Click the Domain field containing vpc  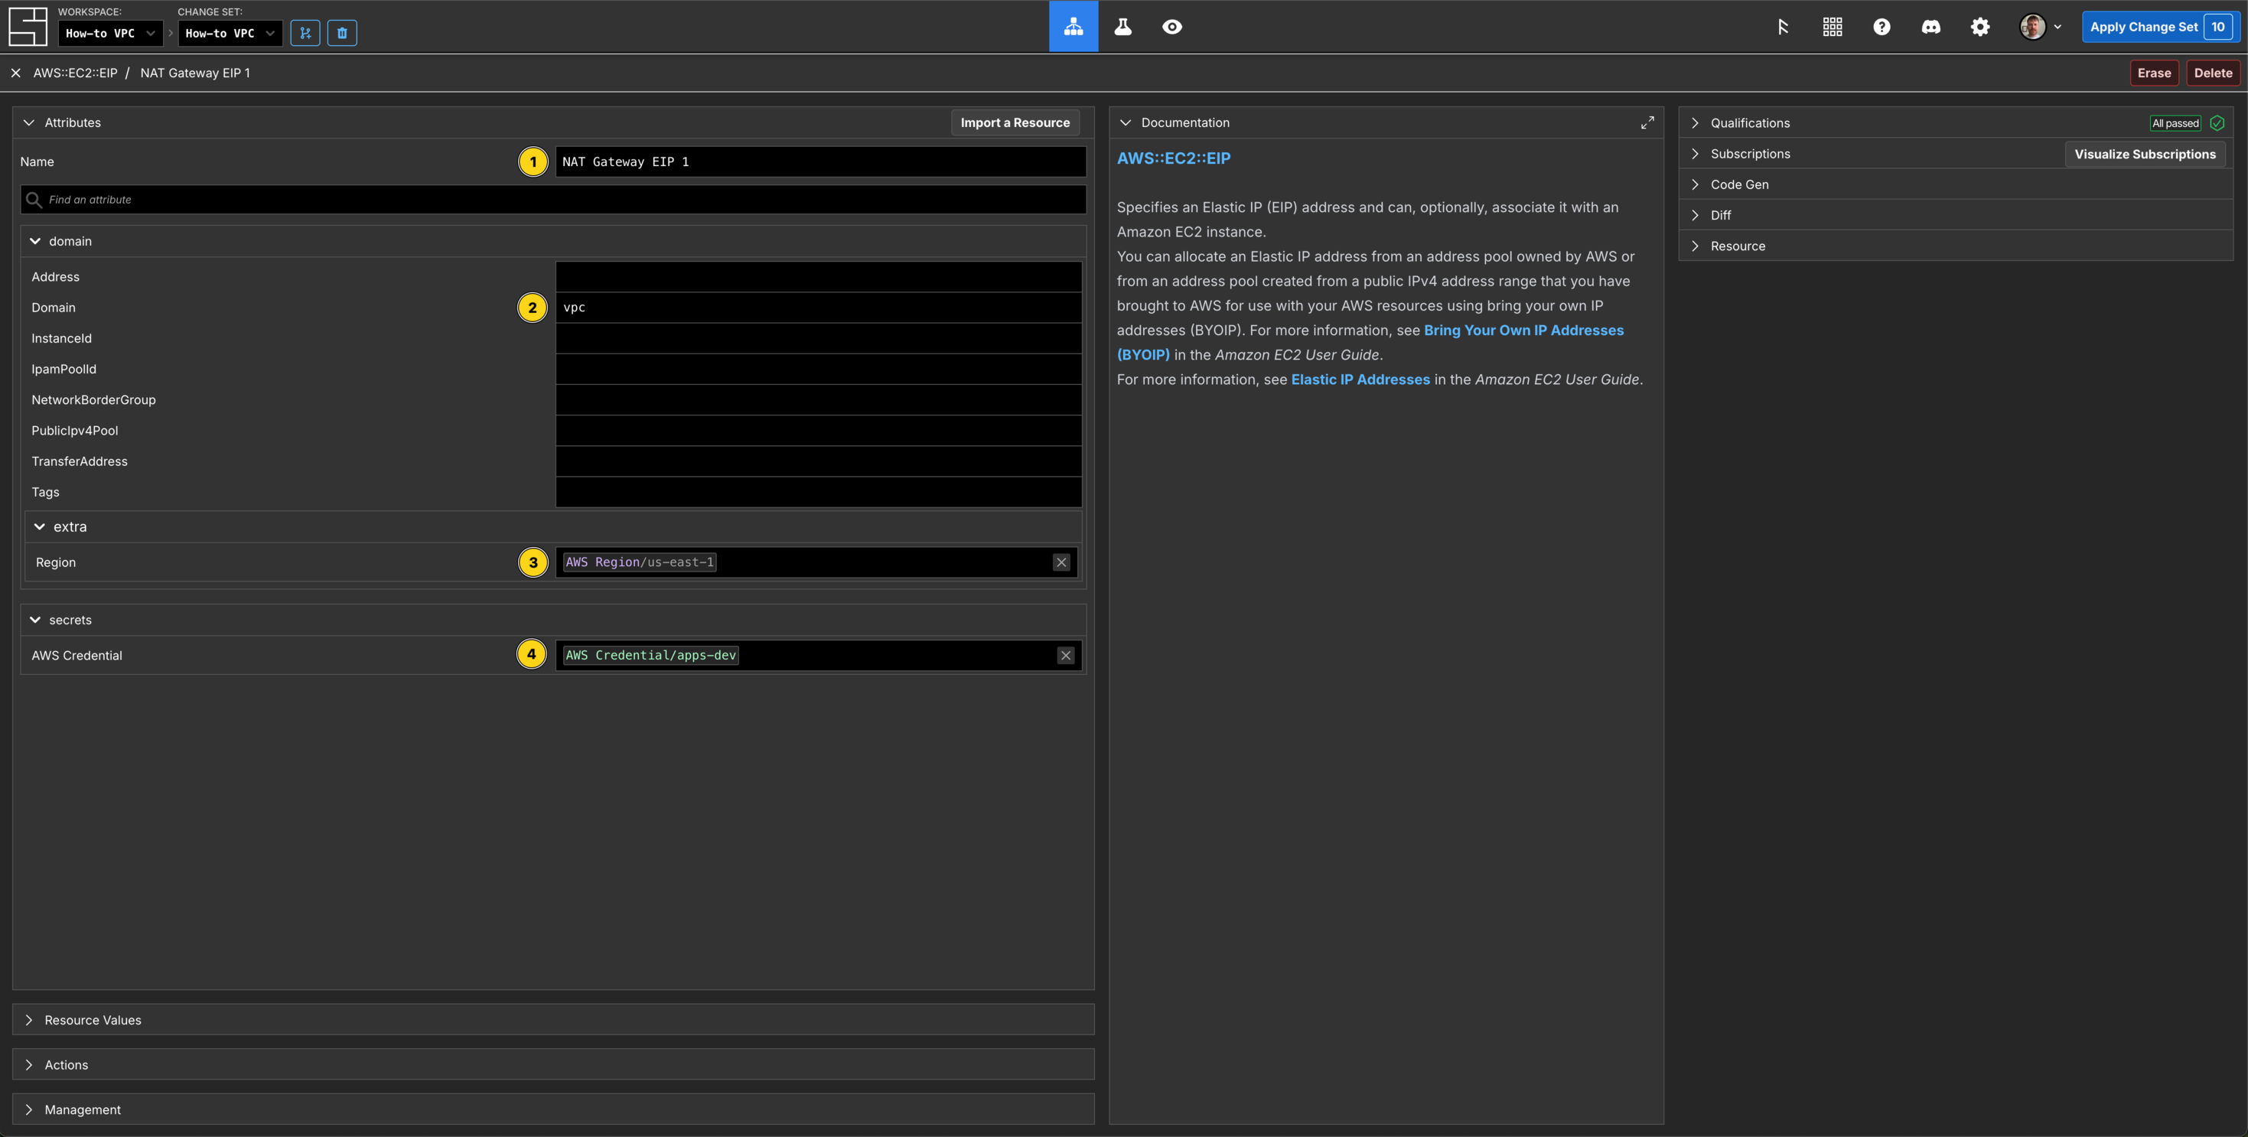[819, 307]
